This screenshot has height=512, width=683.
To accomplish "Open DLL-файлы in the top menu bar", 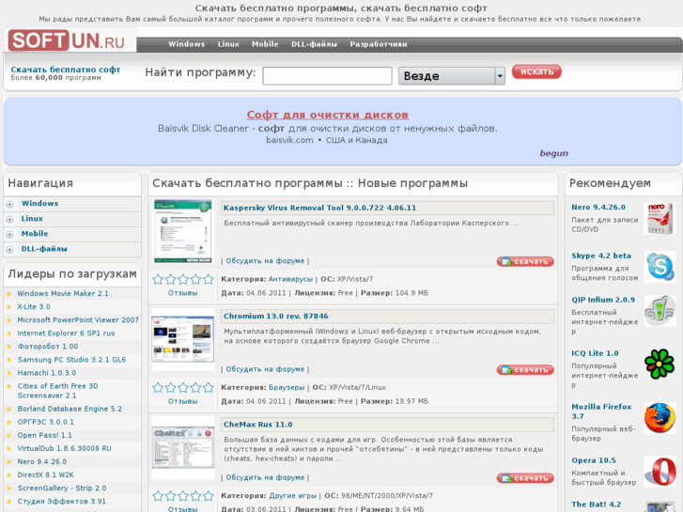I will point(314,44).
